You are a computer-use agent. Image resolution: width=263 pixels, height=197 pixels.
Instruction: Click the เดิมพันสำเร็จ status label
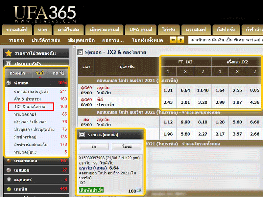(91, 190)
